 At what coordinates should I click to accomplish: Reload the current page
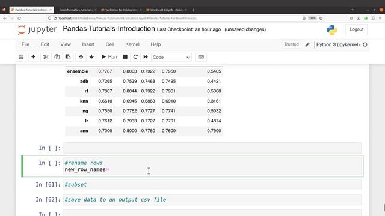click(x=19, y=19)
